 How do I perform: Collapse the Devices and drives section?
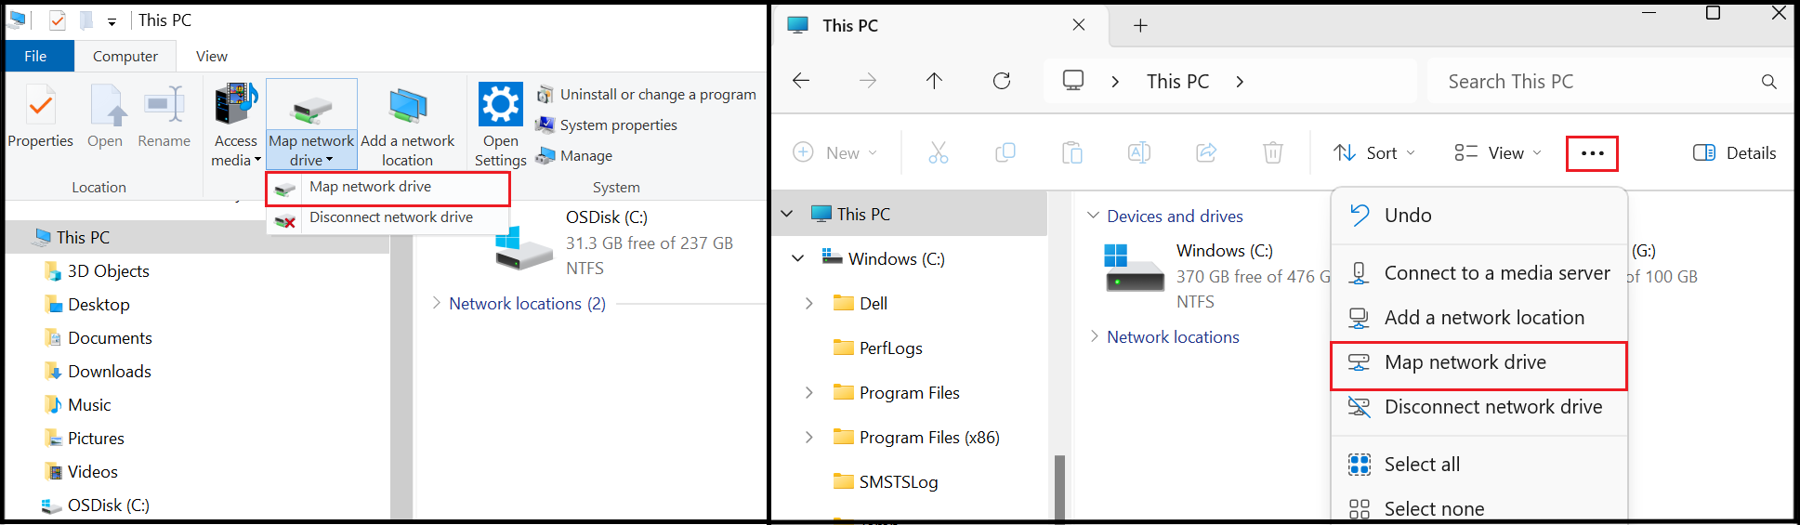pos(1093,216)
